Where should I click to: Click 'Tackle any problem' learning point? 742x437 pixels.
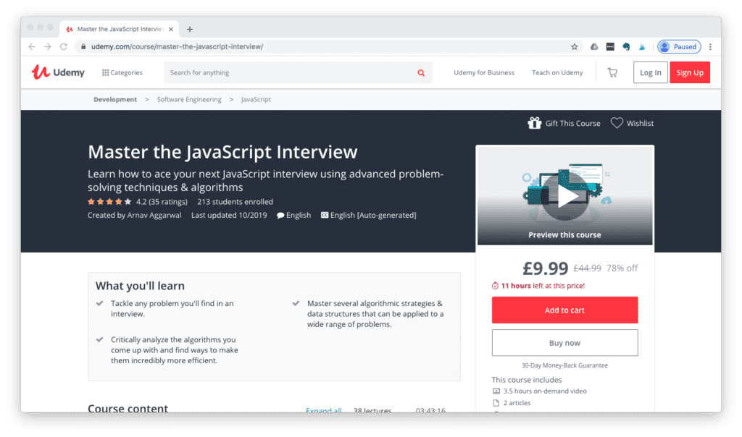click(172, 308)
